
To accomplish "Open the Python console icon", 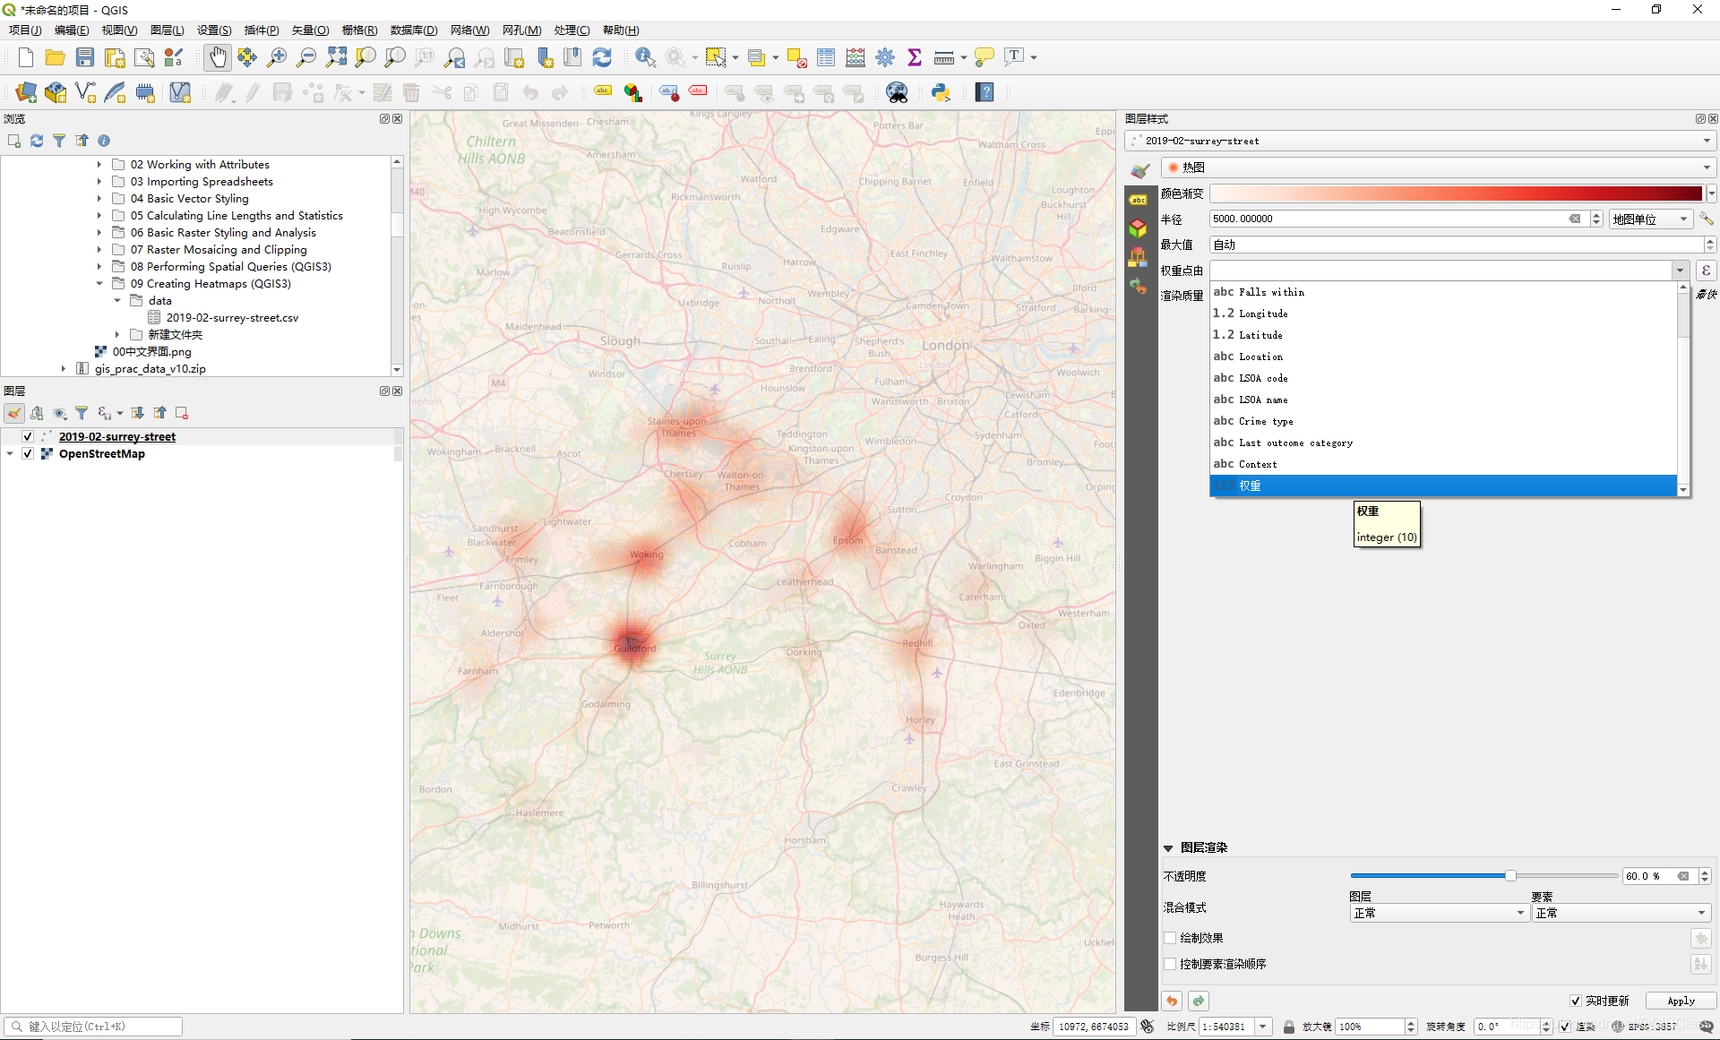I will (941, 92).
